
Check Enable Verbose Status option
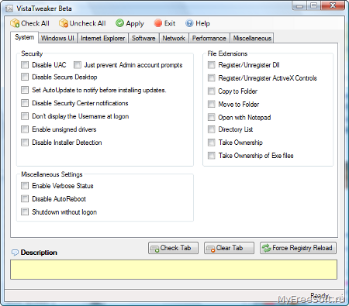pyautogui.click(x=25, y=186)
